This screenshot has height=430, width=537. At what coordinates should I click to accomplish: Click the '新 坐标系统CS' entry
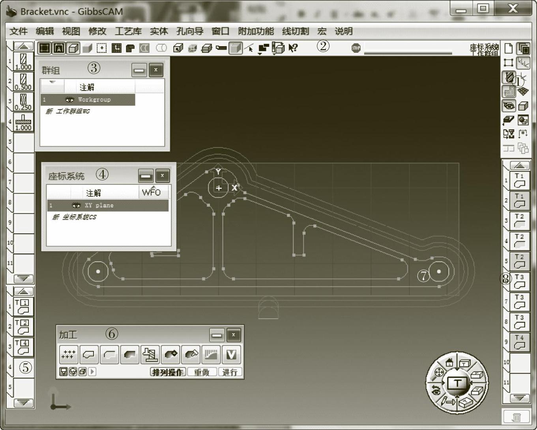pyautogui.click(x=74, y=217)
